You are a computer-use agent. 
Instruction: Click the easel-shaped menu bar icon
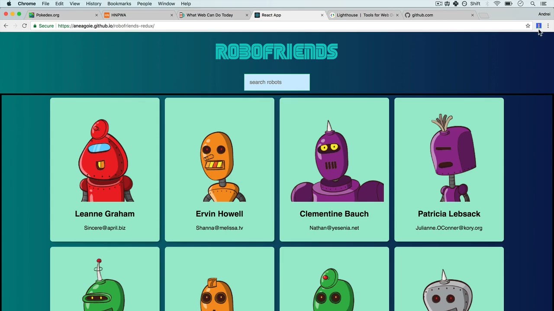(447, 3)
